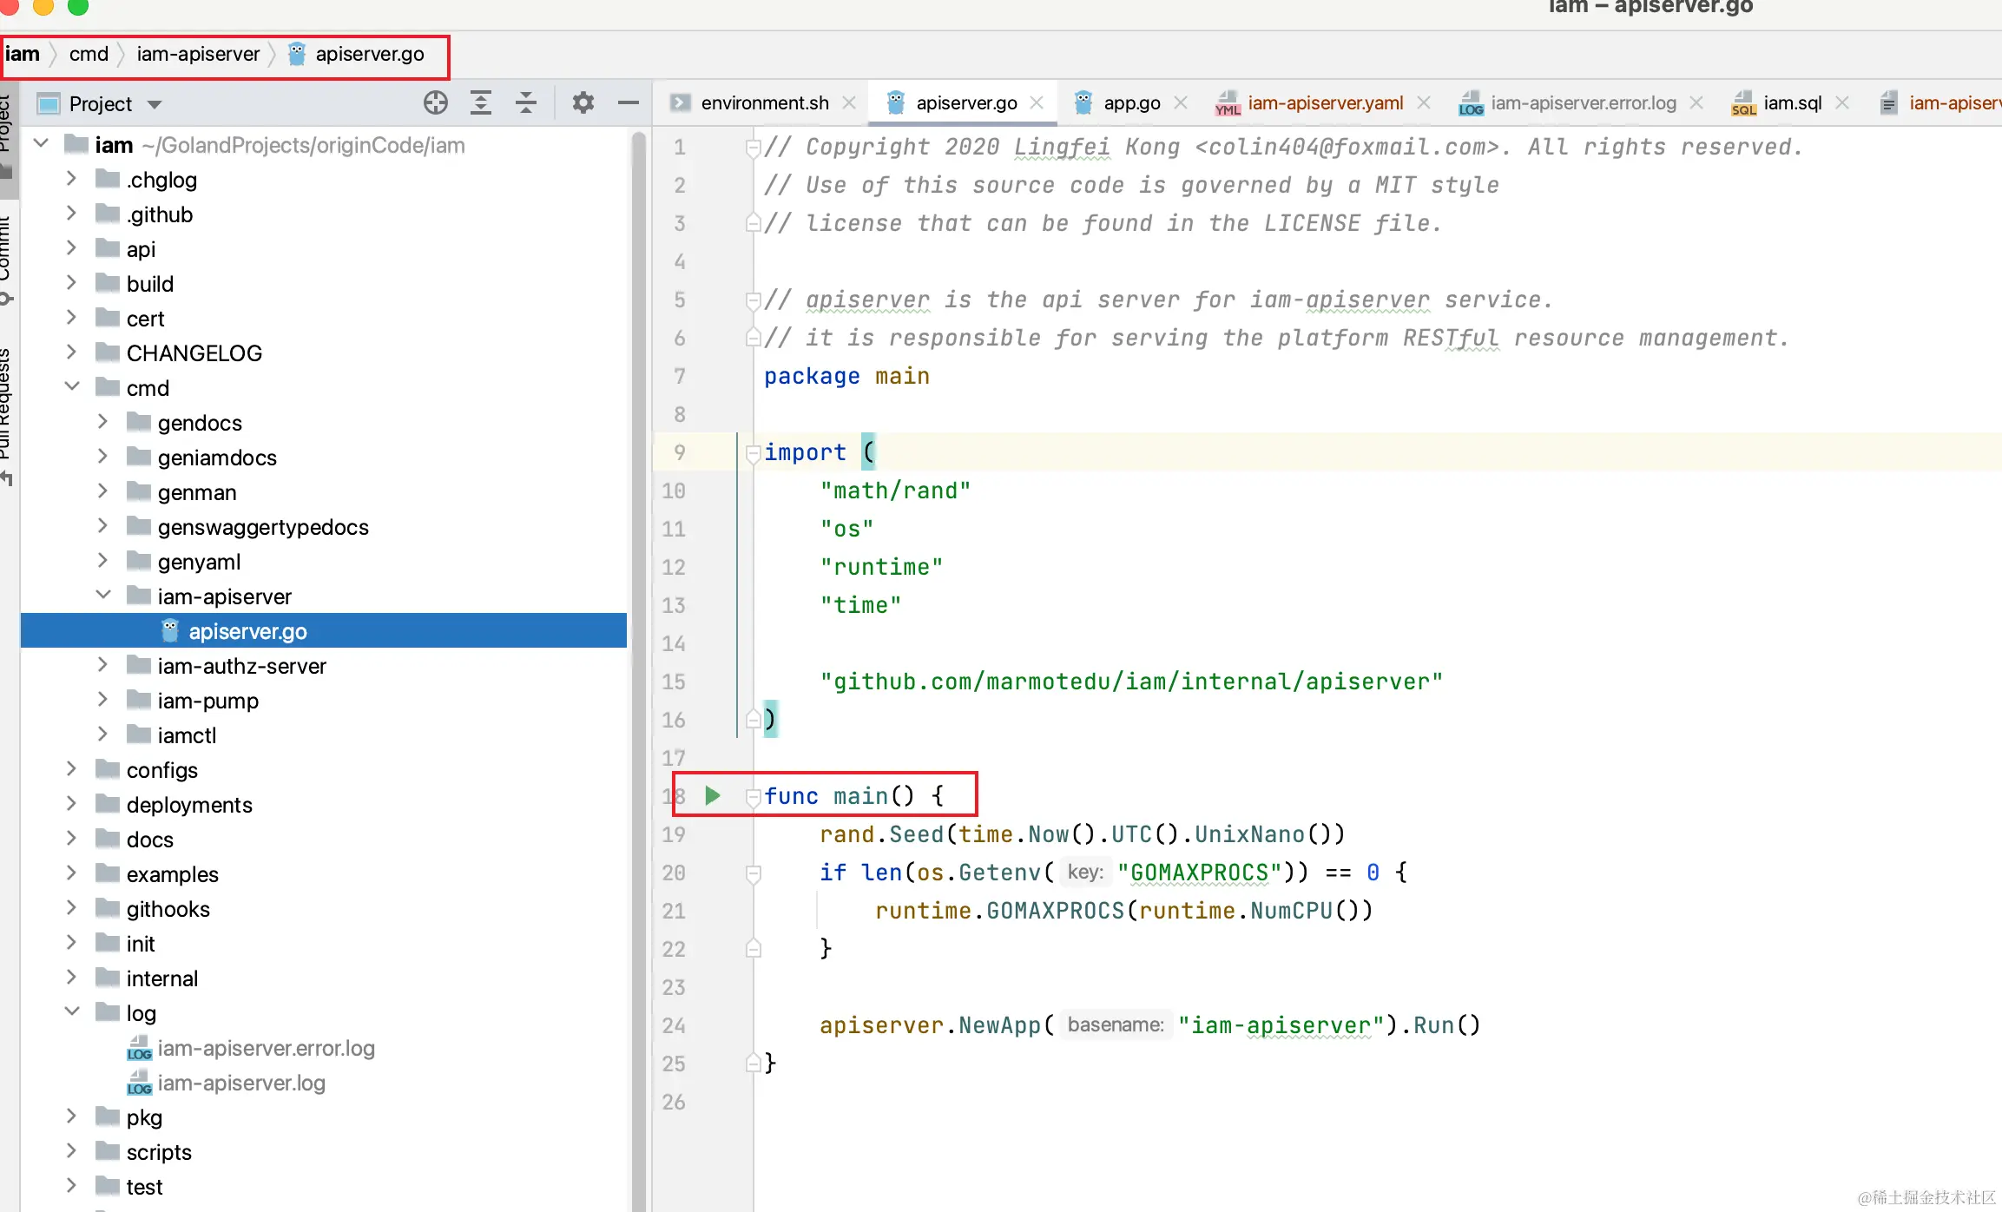Close the environment.sh editor tab
This screenshot has height=1212, width=2002.
tap(849, 102)
